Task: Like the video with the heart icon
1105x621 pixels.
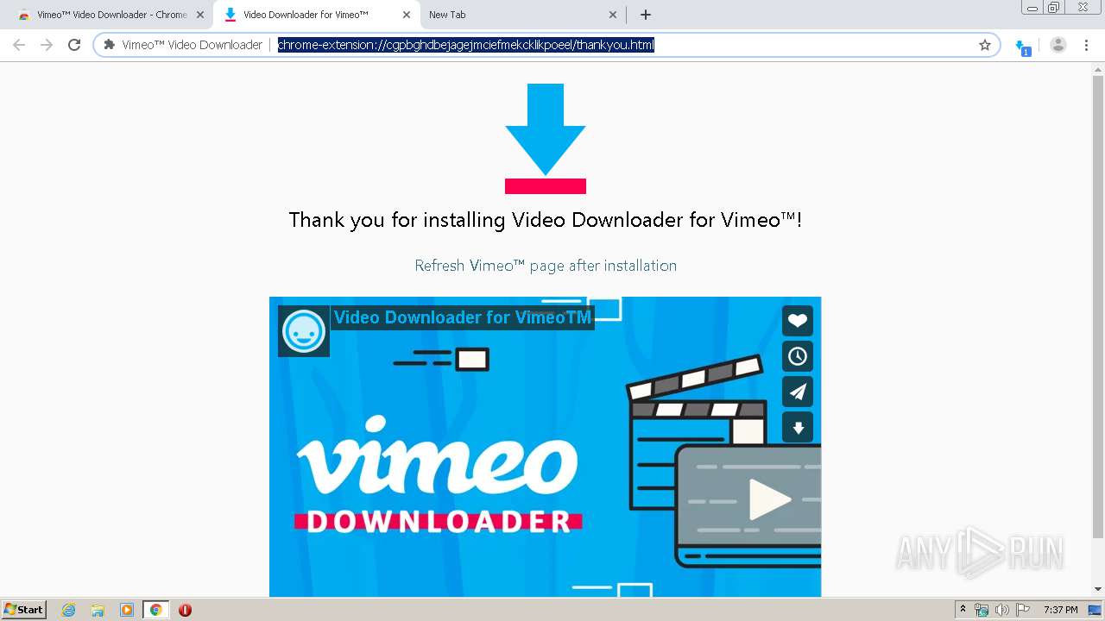Action: [798, 321]
